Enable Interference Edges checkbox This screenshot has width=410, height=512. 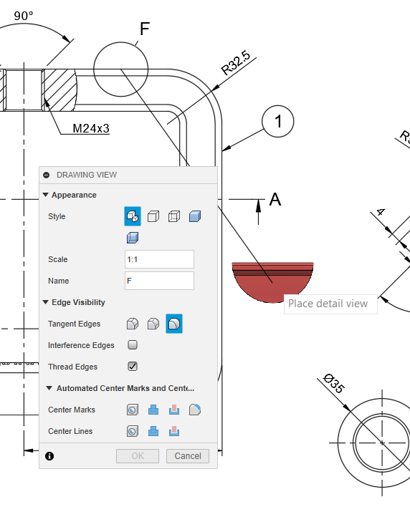133,345
